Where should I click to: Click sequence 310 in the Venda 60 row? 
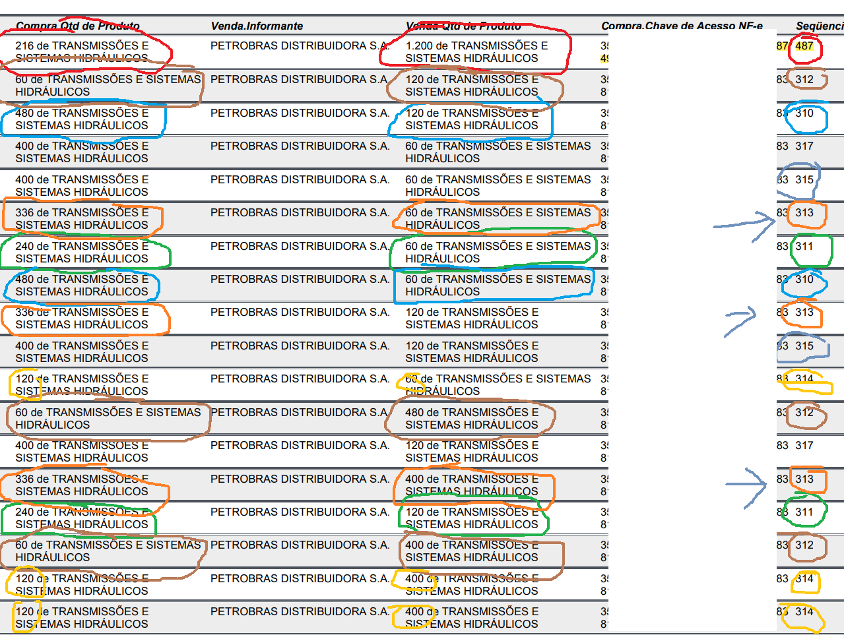[804, 279]
